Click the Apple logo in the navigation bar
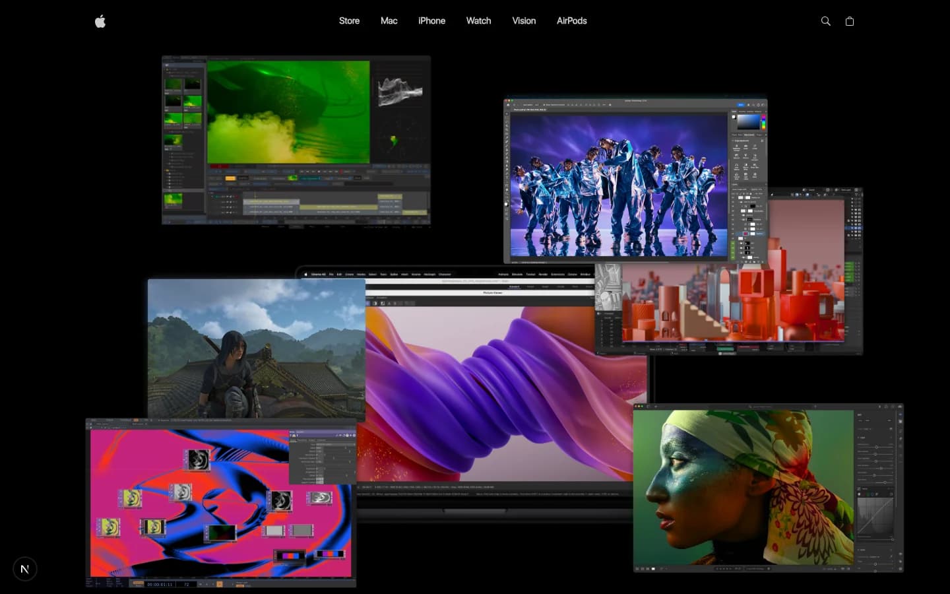 [x=100, y=21]
